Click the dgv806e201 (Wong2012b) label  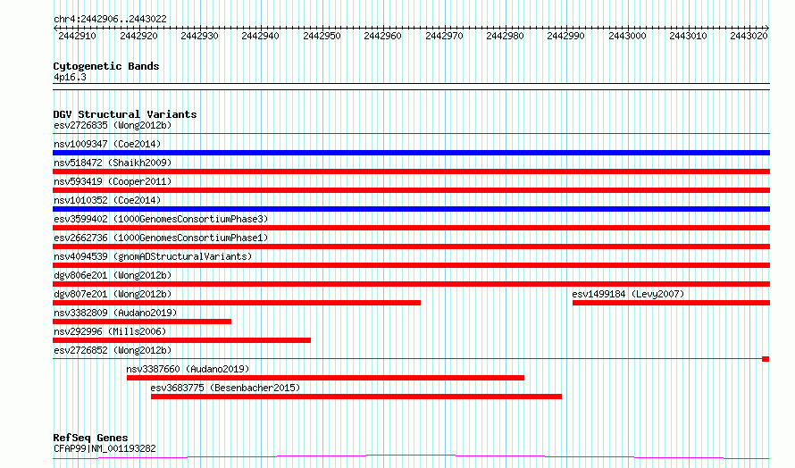[x=113, y=275]
